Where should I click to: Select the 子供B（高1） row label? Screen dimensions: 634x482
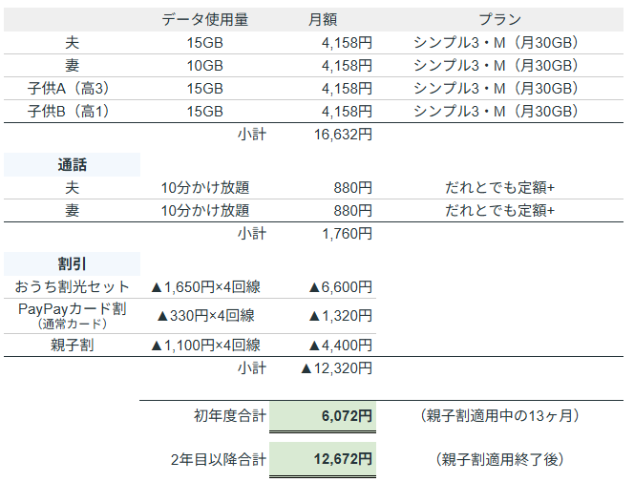pos(73,112)
